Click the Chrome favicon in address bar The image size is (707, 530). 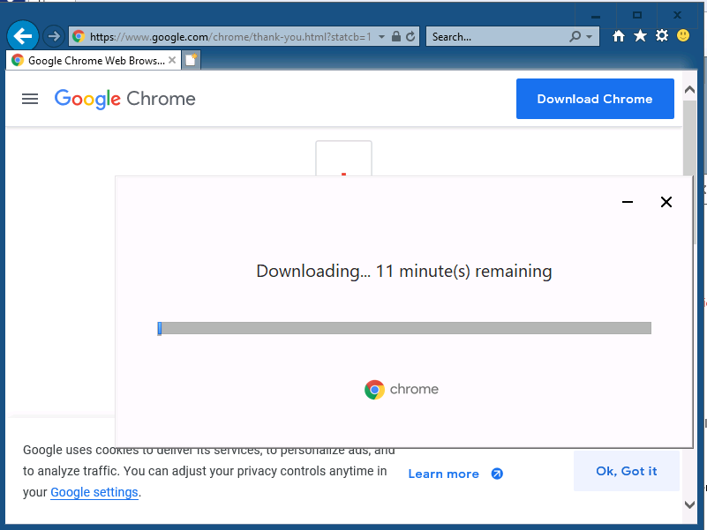tap(79, 36)
